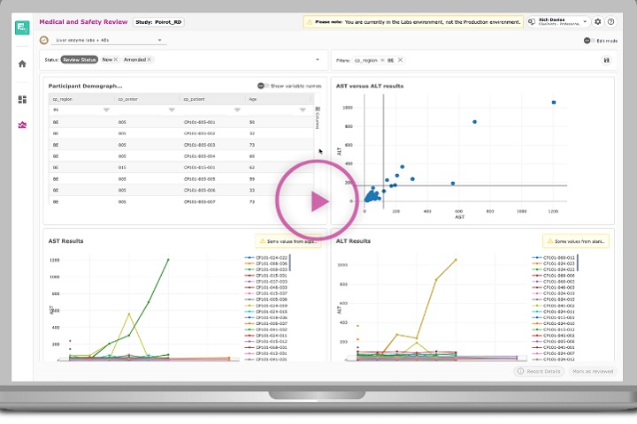Go to the Home sidebar icon
Image resolution: width=637 pixels, height=424 pixels.
(22, 64)
